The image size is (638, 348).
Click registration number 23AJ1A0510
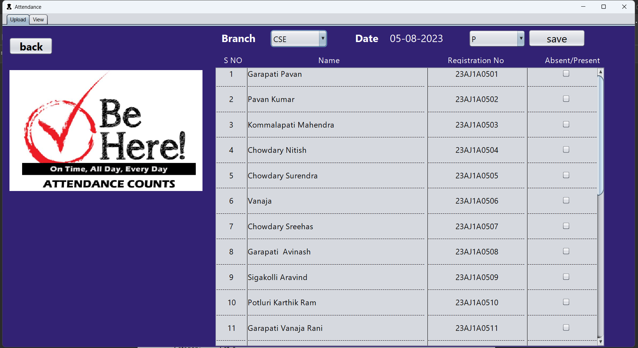click(x=477, y=303)
